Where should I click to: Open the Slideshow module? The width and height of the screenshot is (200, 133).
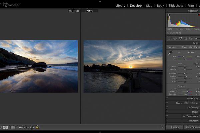click(176, 6)
